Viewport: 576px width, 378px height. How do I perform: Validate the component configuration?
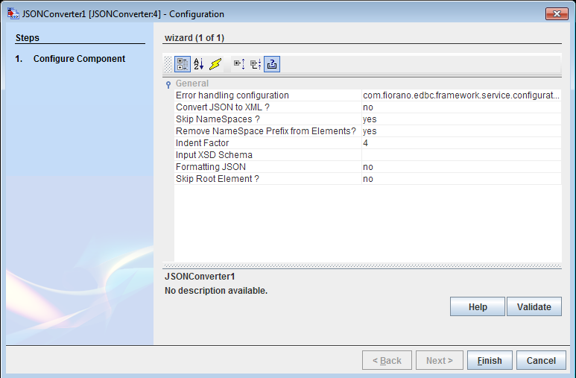pos(534,306)
